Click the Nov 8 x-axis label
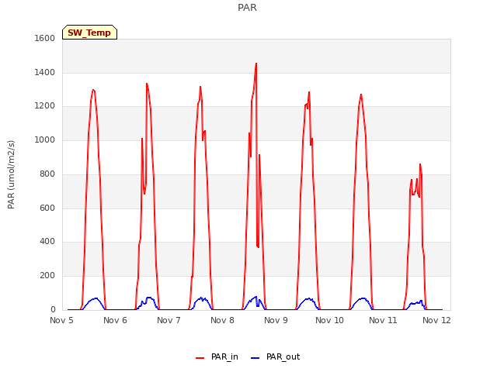 tap(222, 320)
